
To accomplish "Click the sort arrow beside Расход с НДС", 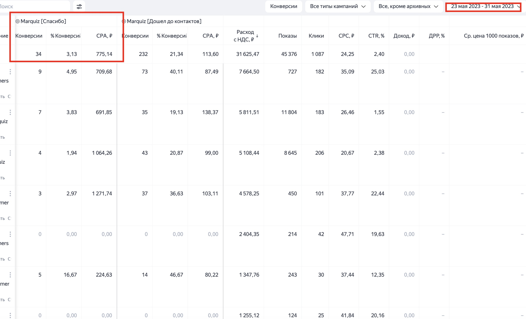I will pos(257,36).
